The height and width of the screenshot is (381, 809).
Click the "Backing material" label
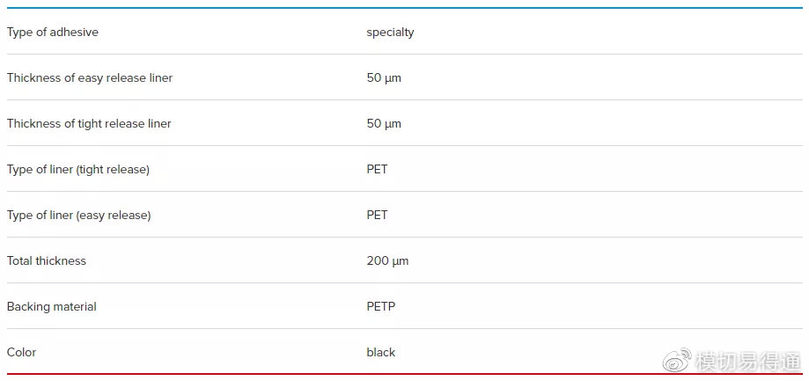(52, 307)
